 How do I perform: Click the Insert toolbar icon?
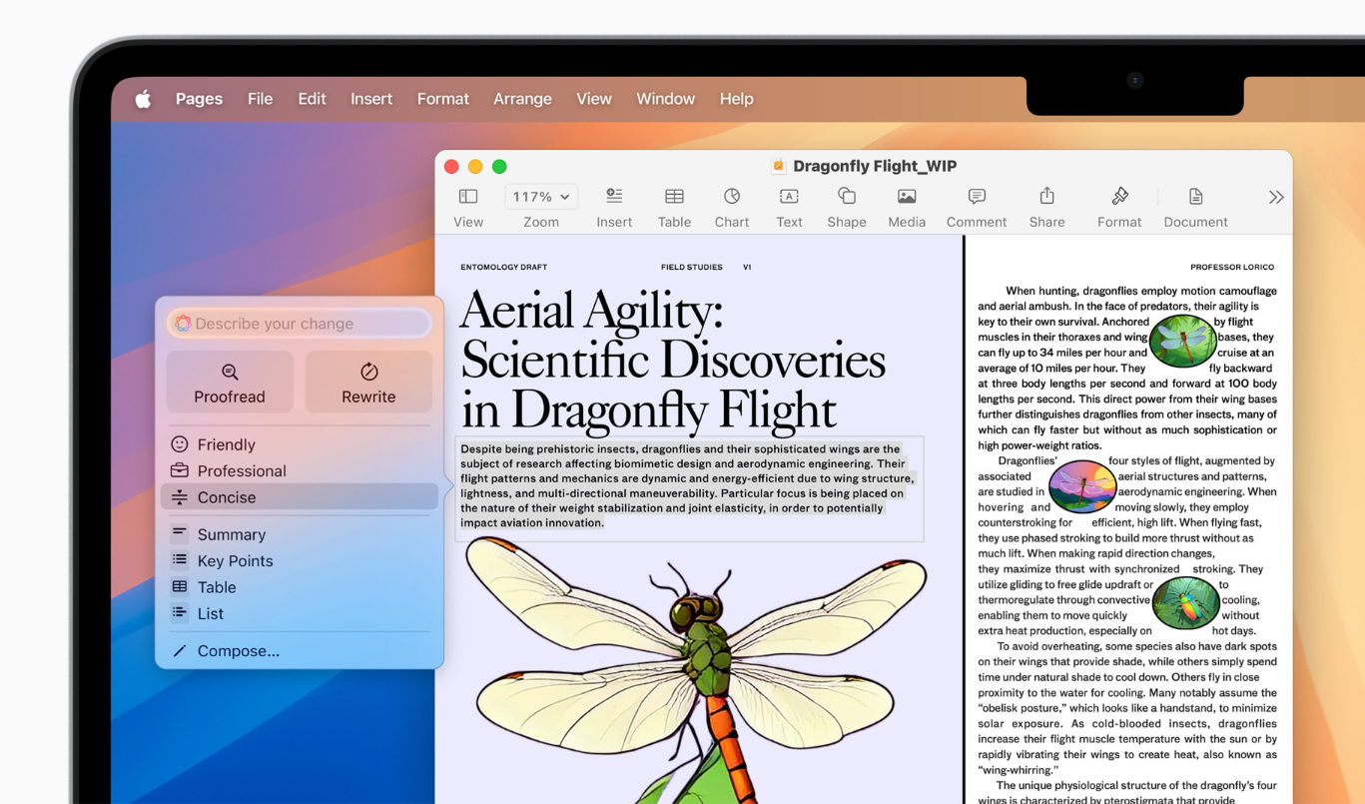pyautogui.click(x=614, y=197)
